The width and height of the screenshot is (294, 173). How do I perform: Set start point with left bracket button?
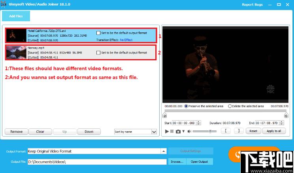click(x=226, y=131)
